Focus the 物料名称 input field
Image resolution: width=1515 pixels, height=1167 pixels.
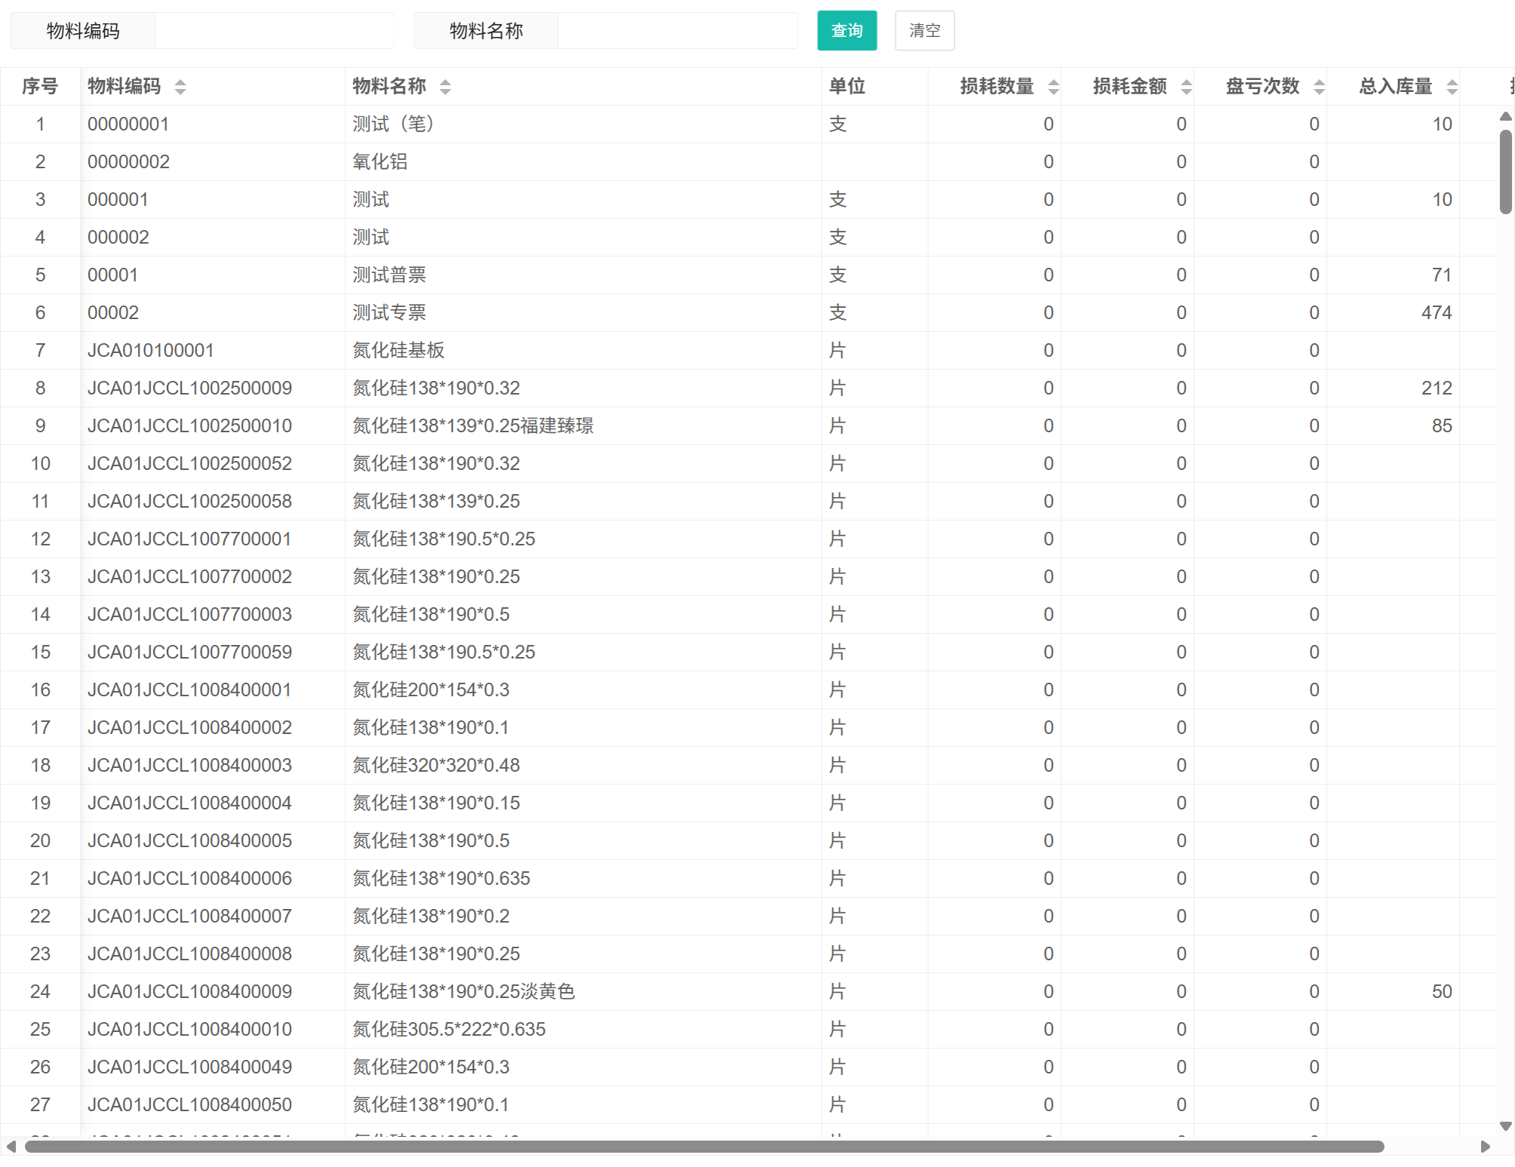(x=678, y=31)
